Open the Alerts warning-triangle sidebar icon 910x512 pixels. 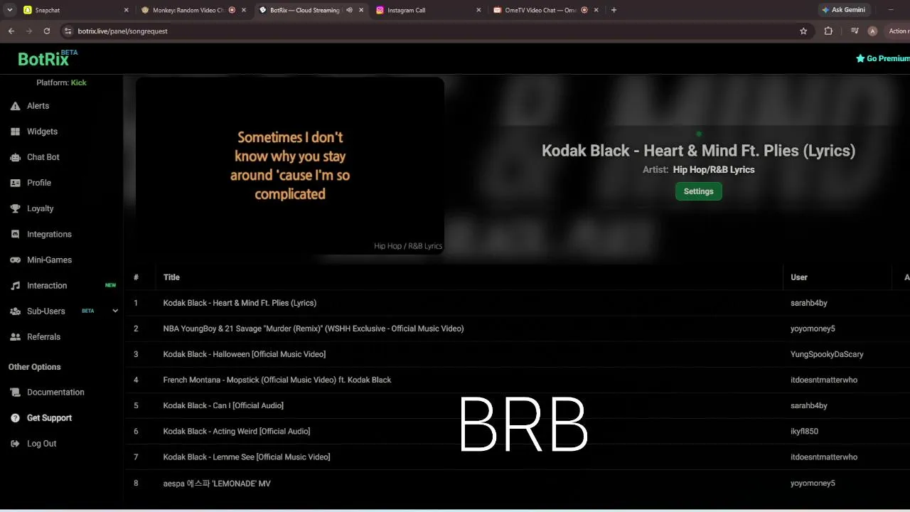click(x=15, y=106)
